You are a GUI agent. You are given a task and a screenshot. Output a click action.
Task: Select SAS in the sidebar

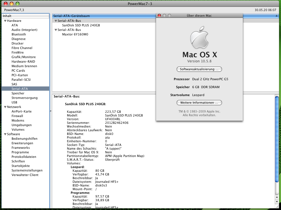click(14, 84)
